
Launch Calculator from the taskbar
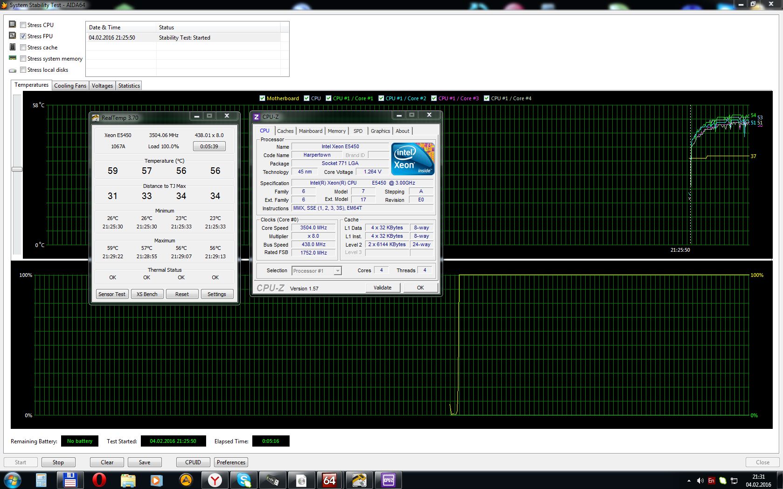pos(41,480)
